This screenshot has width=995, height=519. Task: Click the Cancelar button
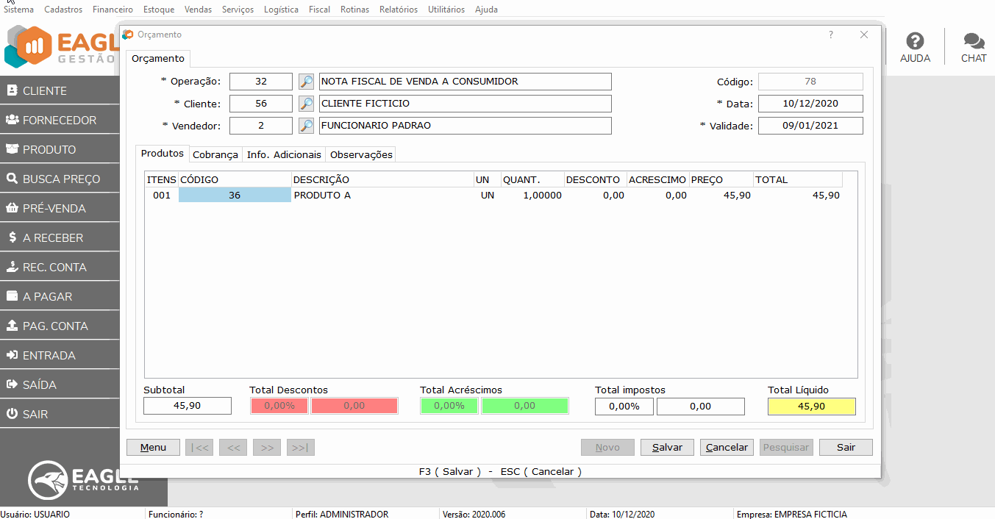coord(727,447)
